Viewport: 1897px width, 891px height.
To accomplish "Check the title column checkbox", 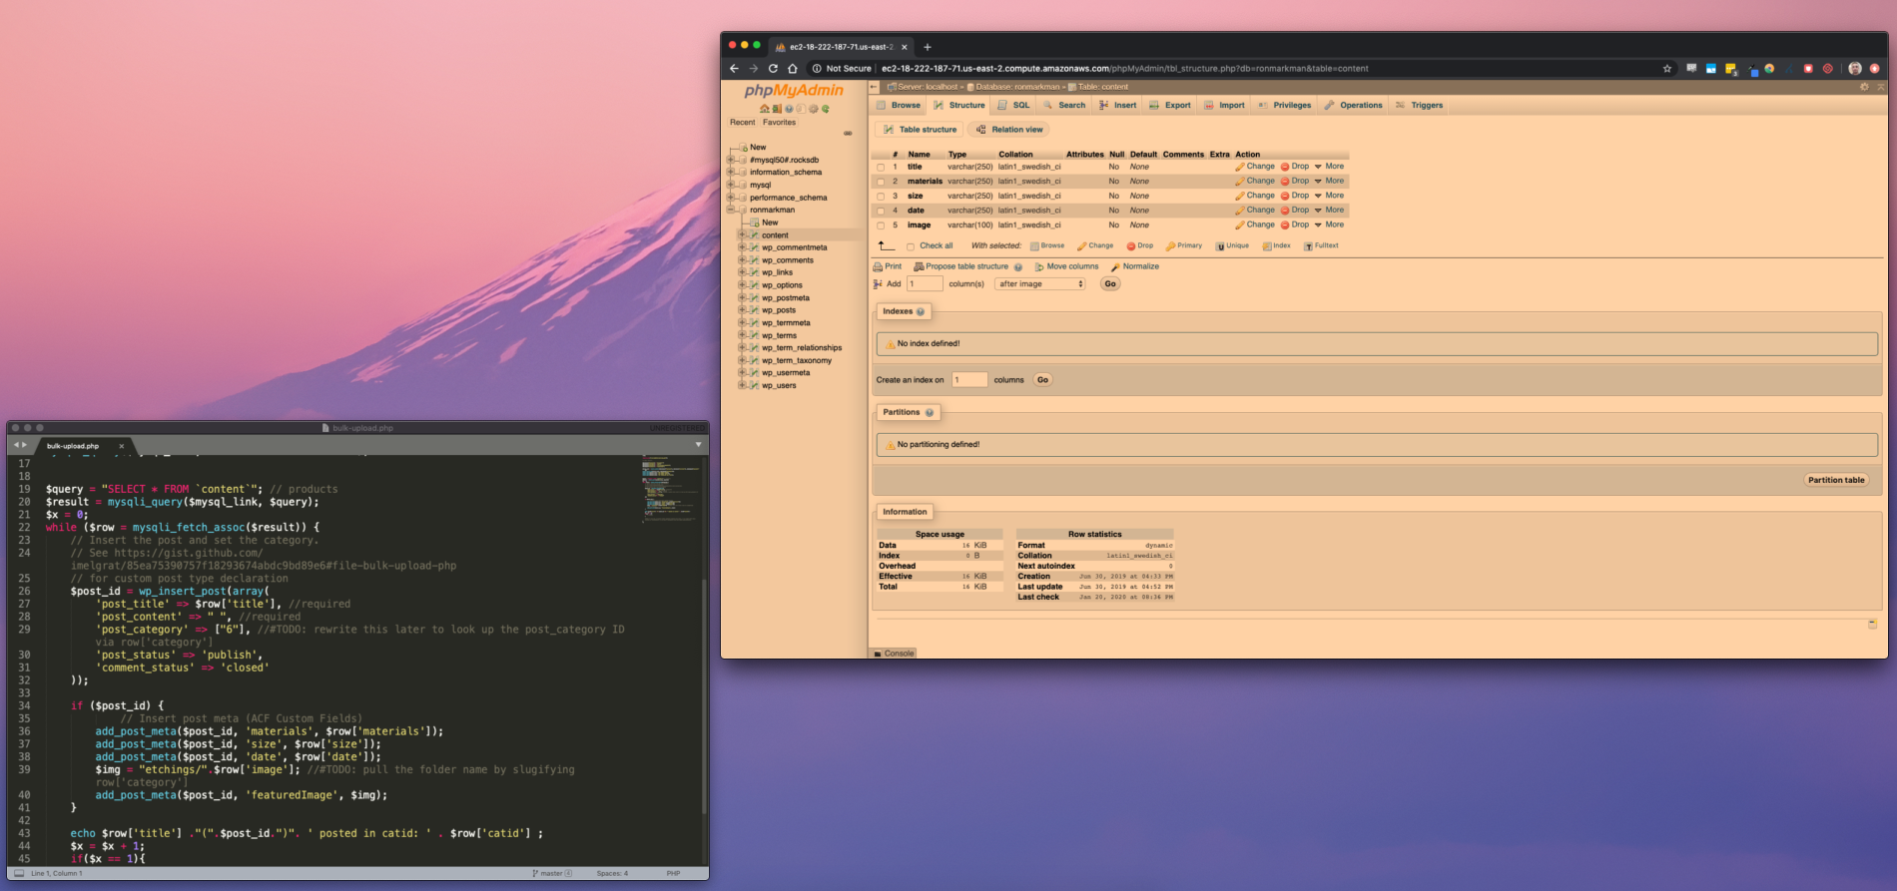I will pyautogui.click(x=881, y=168).
